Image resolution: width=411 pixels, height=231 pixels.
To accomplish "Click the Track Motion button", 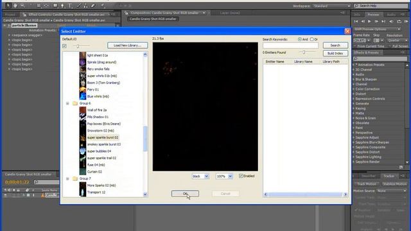I will (367, 184).
